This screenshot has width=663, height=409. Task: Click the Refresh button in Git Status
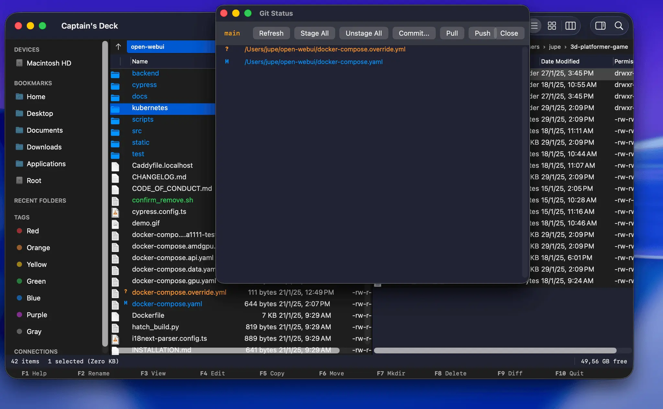coord(271,33)
